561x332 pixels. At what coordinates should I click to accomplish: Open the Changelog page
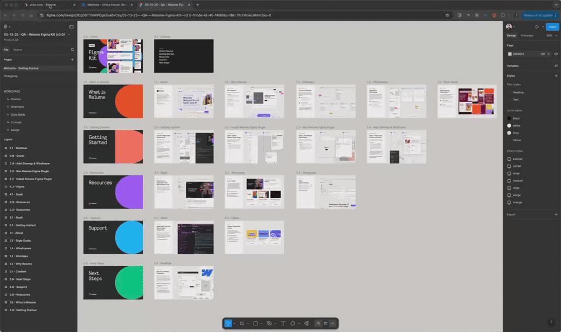pos(11,76)
